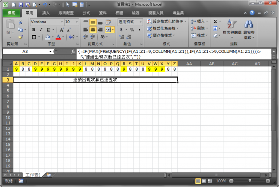279x187 pixels.
Task: Click the currency $ format icon
Action: [x=121, y=30]
